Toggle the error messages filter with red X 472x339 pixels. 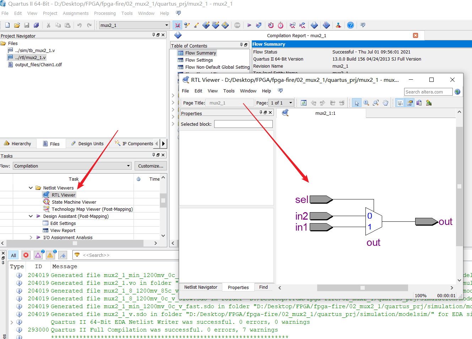coord(26,255)
